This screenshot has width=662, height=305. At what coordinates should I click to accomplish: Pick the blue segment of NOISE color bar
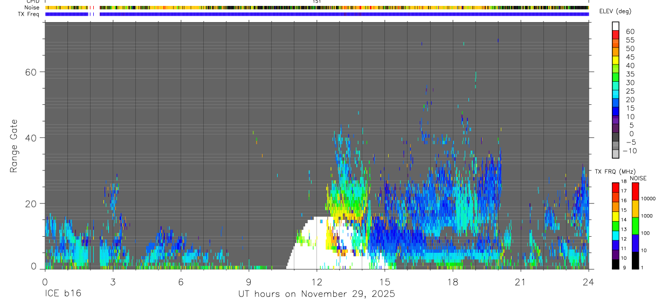click(635, 243)
